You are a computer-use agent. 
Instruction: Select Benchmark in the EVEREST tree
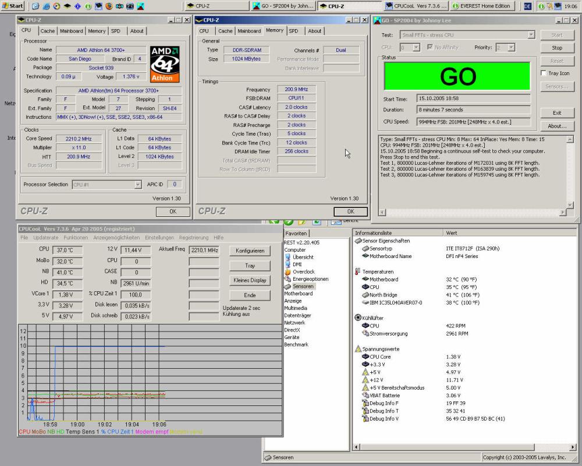tap(296, 344)
